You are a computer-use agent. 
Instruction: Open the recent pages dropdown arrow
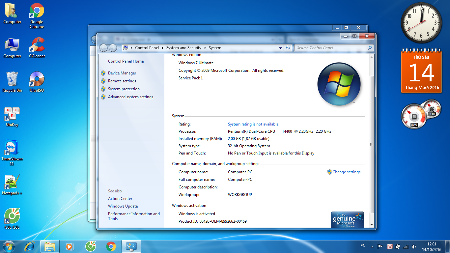pyautogui.click(x=119, y=48)
